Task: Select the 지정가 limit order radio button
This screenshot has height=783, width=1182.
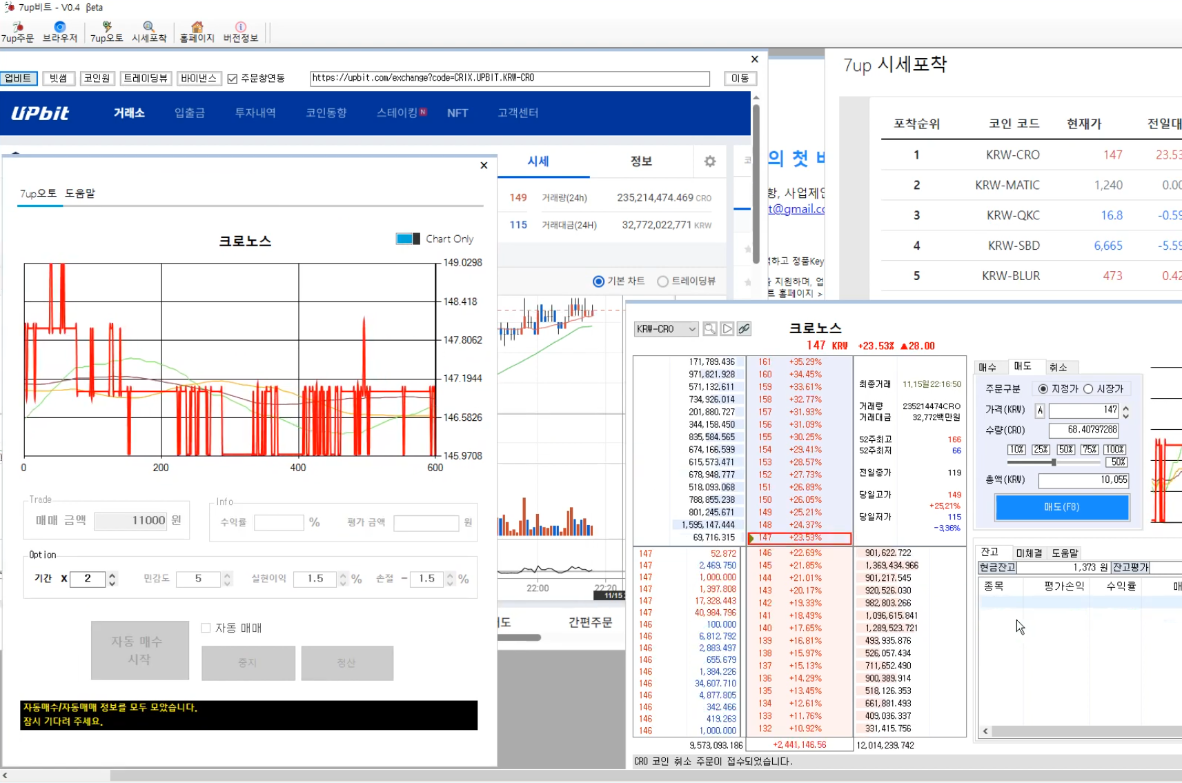Action: [1043, 389]
